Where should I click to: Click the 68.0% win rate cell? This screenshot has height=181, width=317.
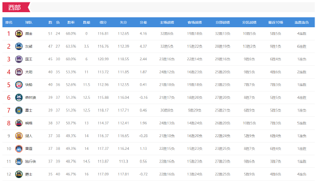coord(71,34)
